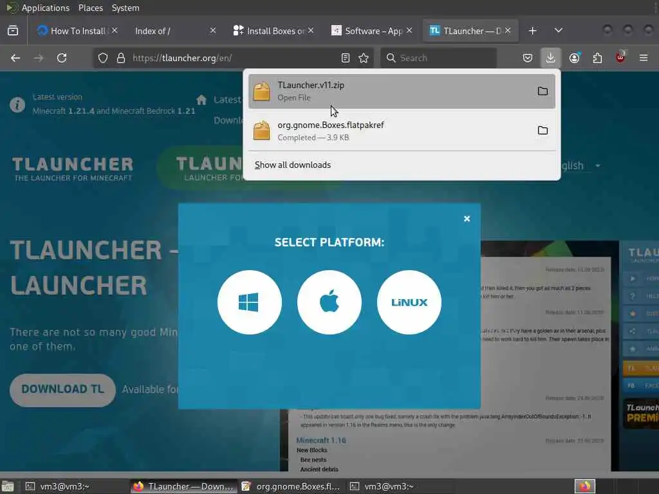Image resolution: width=659 pixels, height=494 pixels.
Task: Click the latest version info icon
Action: (17, 105)
